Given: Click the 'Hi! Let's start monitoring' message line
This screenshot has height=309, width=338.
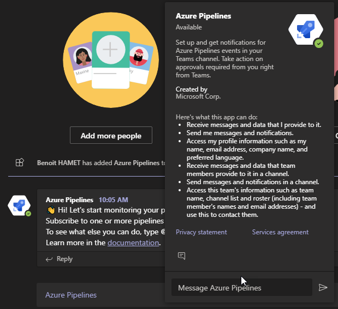Looking at the screenshot, I should [106, 210].
